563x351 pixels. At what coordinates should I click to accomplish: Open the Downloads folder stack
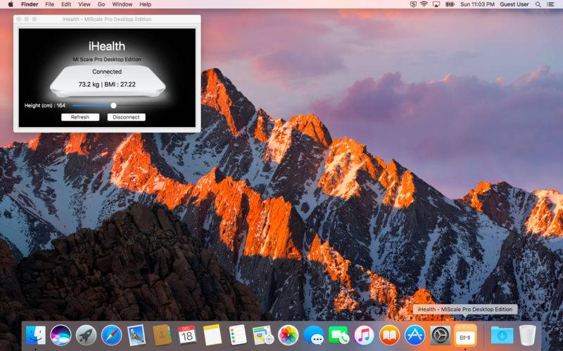point(502,336)
